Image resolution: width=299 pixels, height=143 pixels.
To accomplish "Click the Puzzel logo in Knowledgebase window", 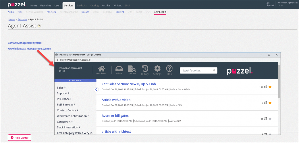I will point(240,71).
